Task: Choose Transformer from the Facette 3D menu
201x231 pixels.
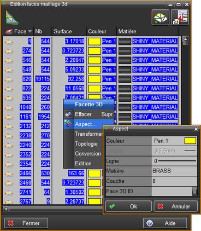Action: 88,134
